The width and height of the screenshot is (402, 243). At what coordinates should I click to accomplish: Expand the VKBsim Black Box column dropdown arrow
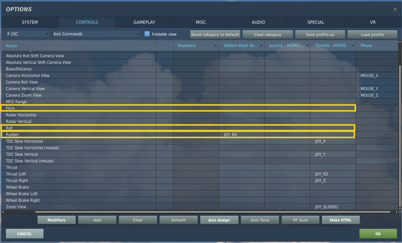(261, 46)
